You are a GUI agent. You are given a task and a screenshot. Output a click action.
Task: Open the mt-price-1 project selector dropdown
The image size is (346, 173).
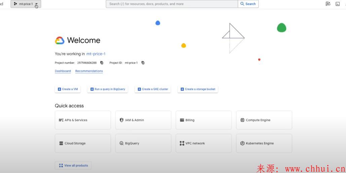pyautogui.click(x=26, y=4)
